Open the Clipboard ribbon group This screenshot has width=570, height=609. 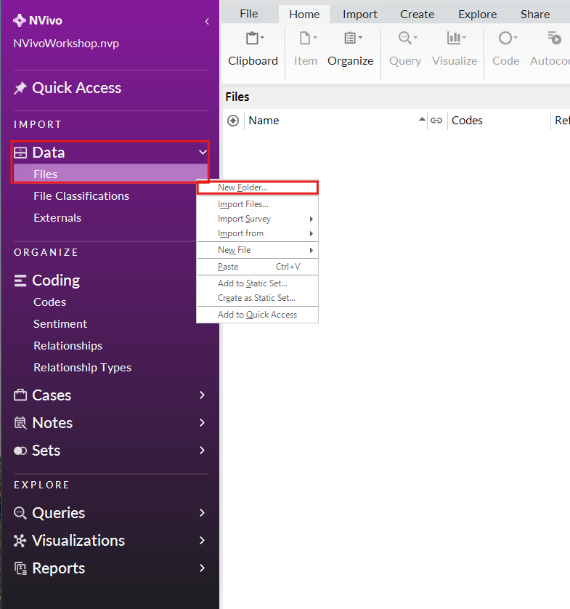tap(253, 49)
